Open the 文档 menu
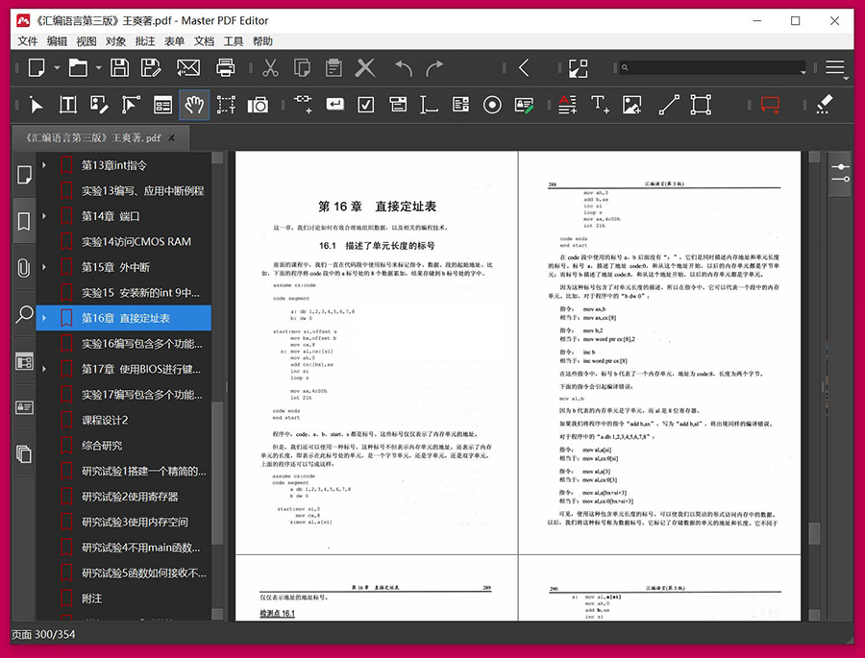 click(x=204, y=41)
